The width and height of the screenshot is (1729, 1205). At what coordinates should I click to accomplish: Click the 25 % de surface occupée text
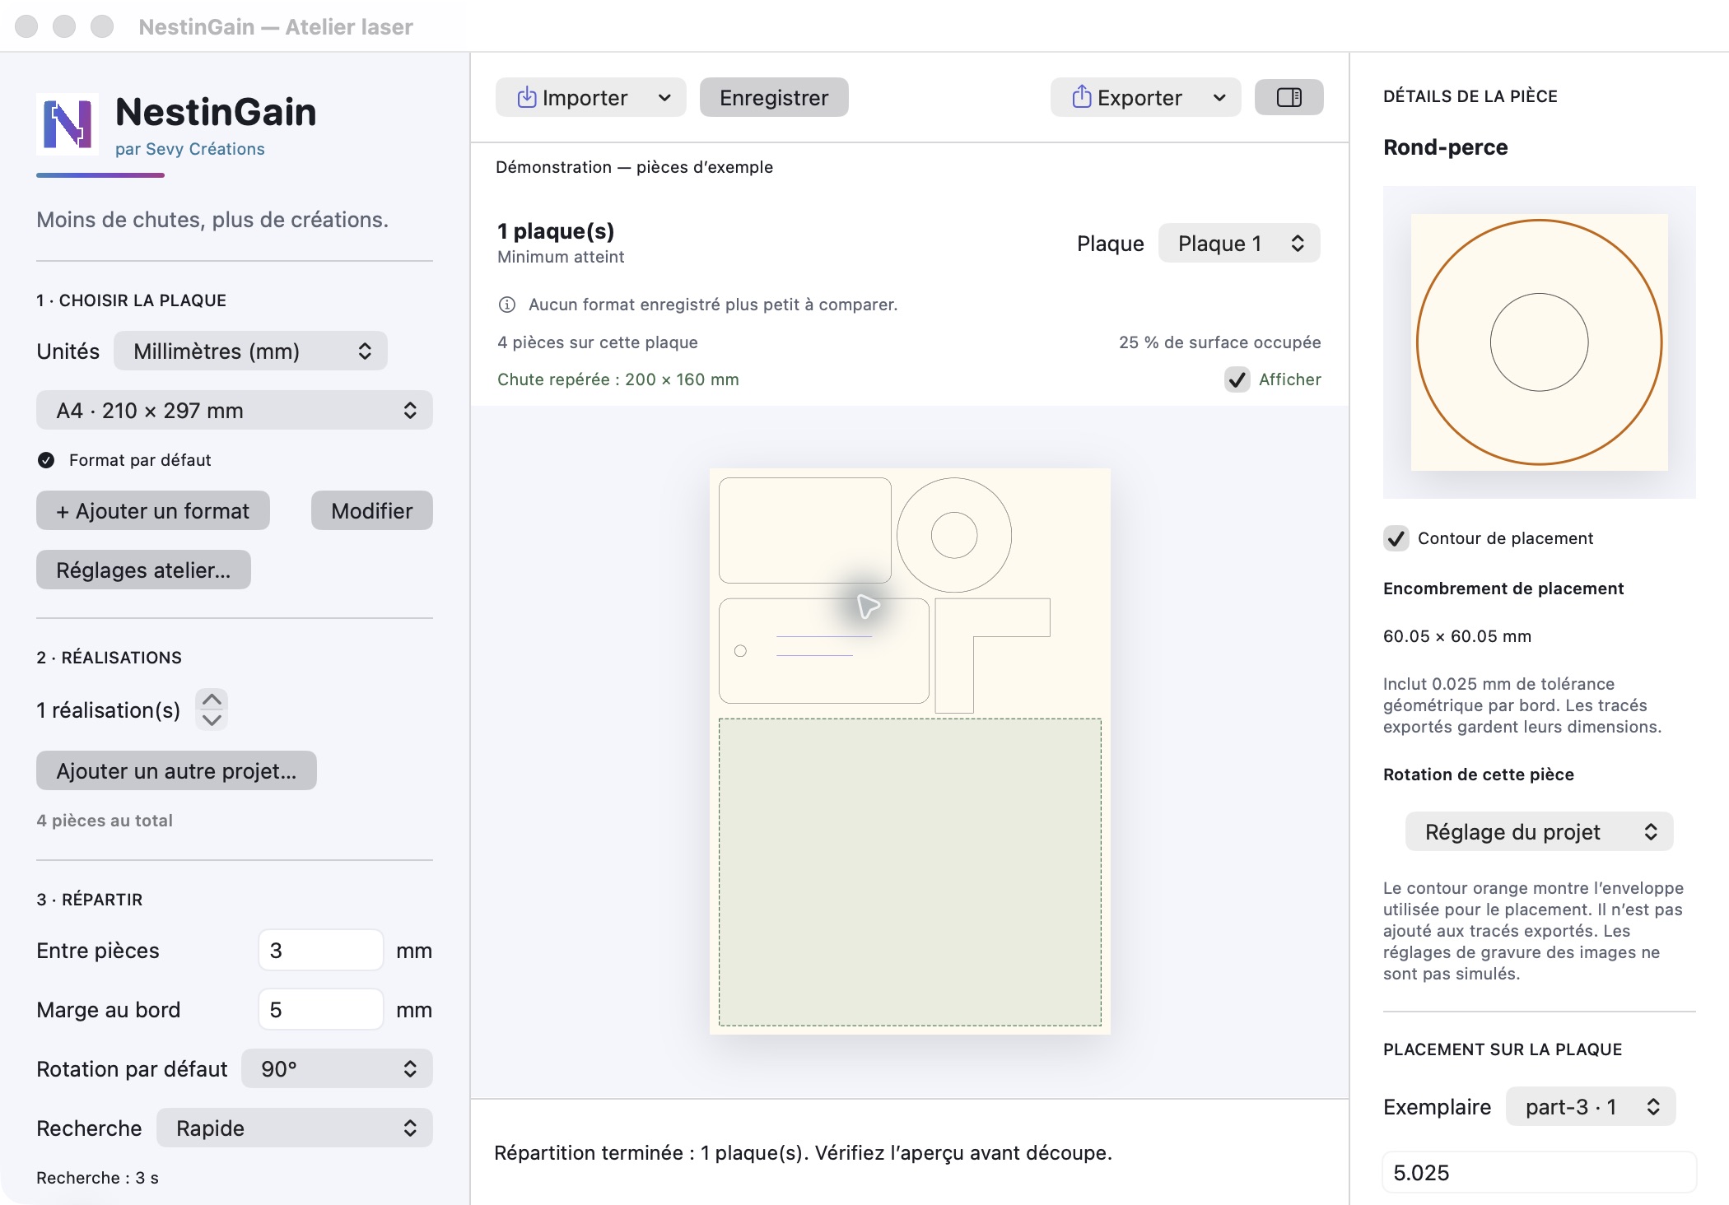tap(1219, 342)
